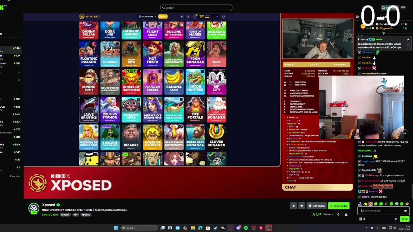Open the Hand of Anubis game

[x=131, y=30]
